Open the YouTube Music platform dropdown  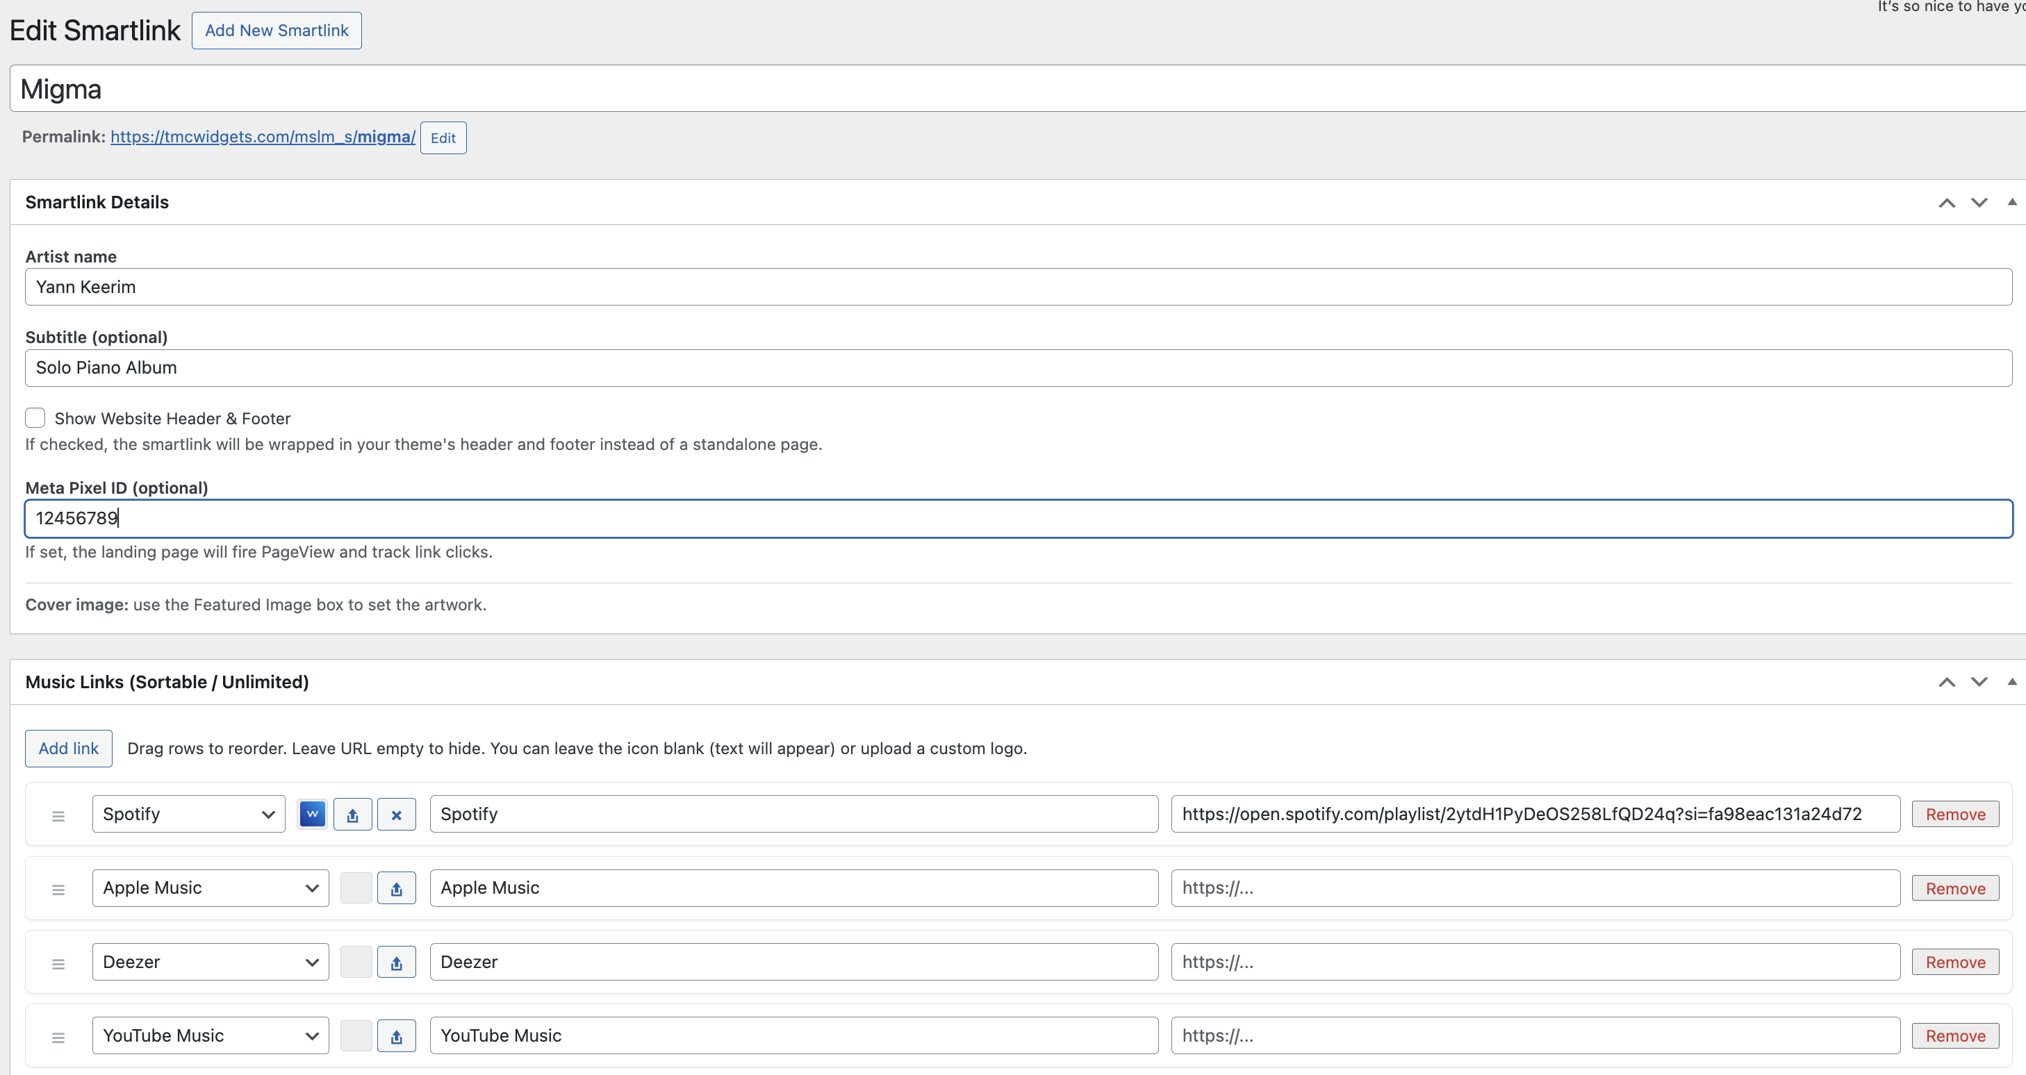click(x=210, y=1035)
